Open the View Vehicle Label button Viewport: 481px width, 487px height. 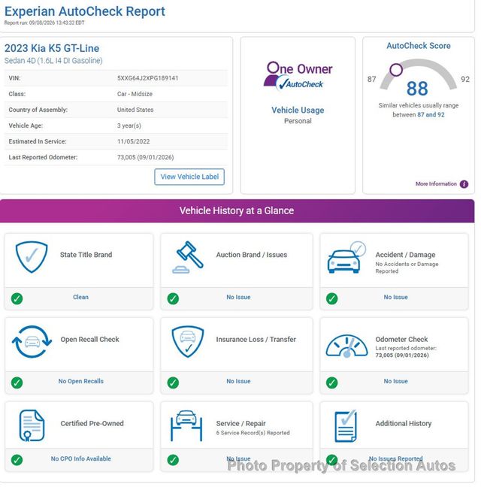[189, 177]
